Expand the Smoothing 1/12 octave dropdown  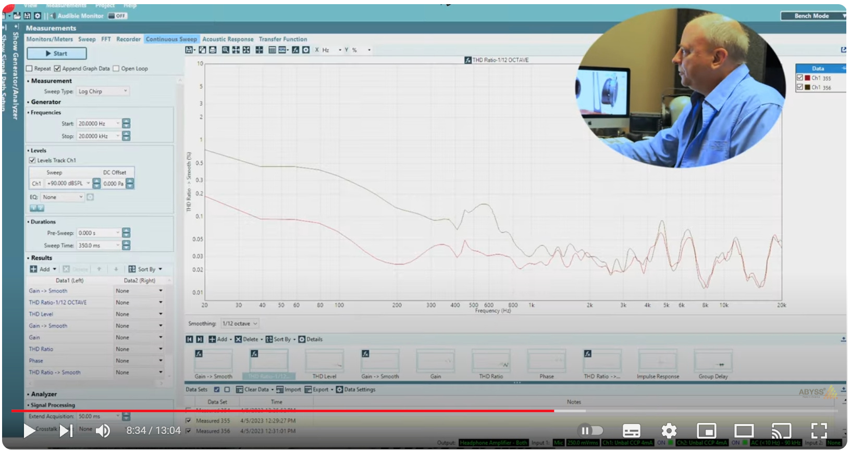click(x=240, y=324)
